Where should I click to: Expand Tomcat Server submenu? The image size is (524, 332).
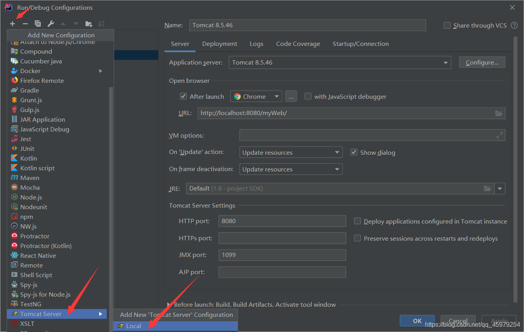[x=101, y=314]
